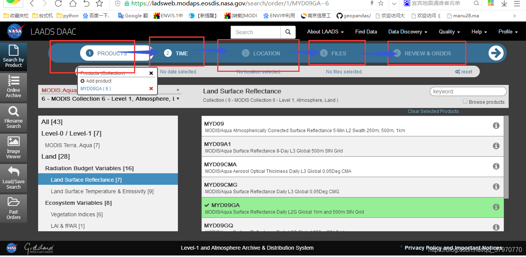Click Clear Selected Products link
Image resolution: width=526 pixels, height=257 pixels.
pos(433,111)
